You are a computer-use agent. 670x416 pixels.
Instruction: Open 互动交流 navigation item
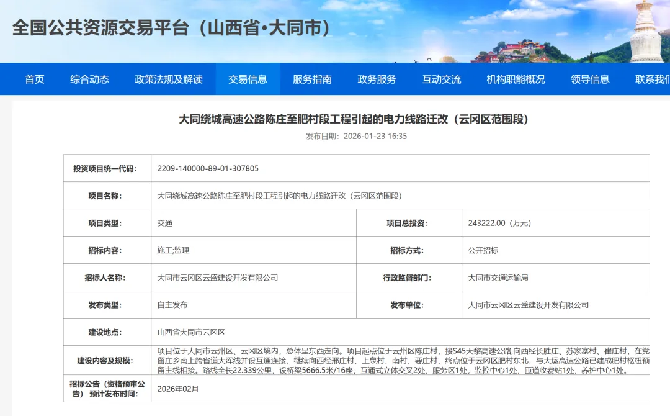pyautogui.click(x=442, y=79)
